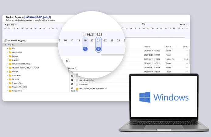The image size is (211, 137).
Task: Click the file list vertical scrollbar
Action: 190,57
